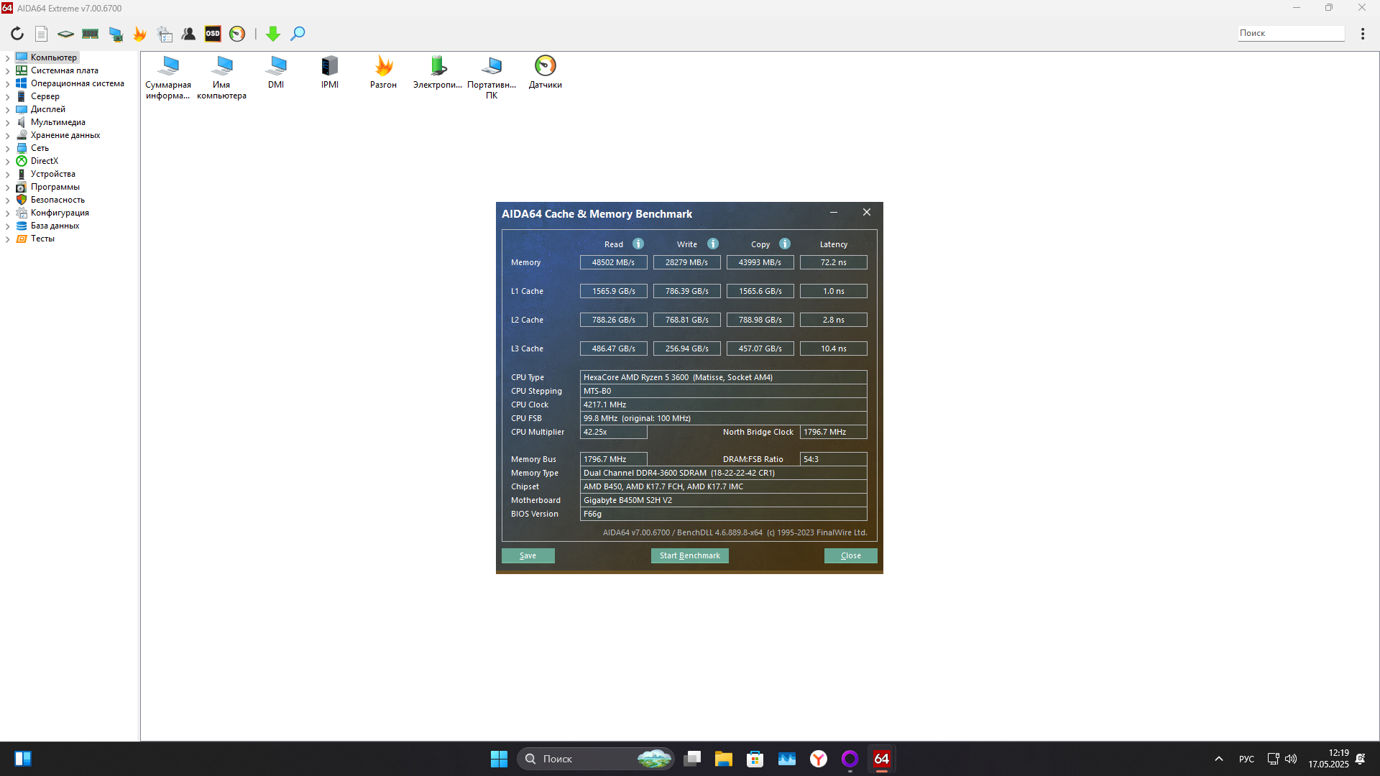The width and height of the screenshot is (1380, 776).
Task: Select Хранение данных in the tree
Action: click(x=65, y=135)
